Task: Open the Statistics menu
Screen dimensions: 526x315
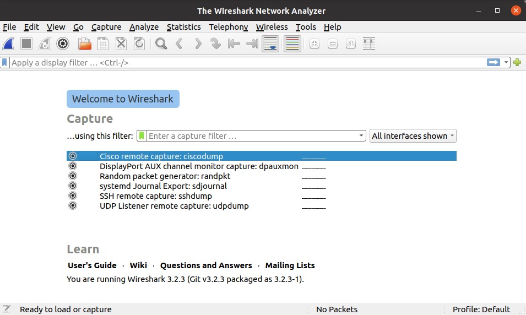Action: click(183, 27)
